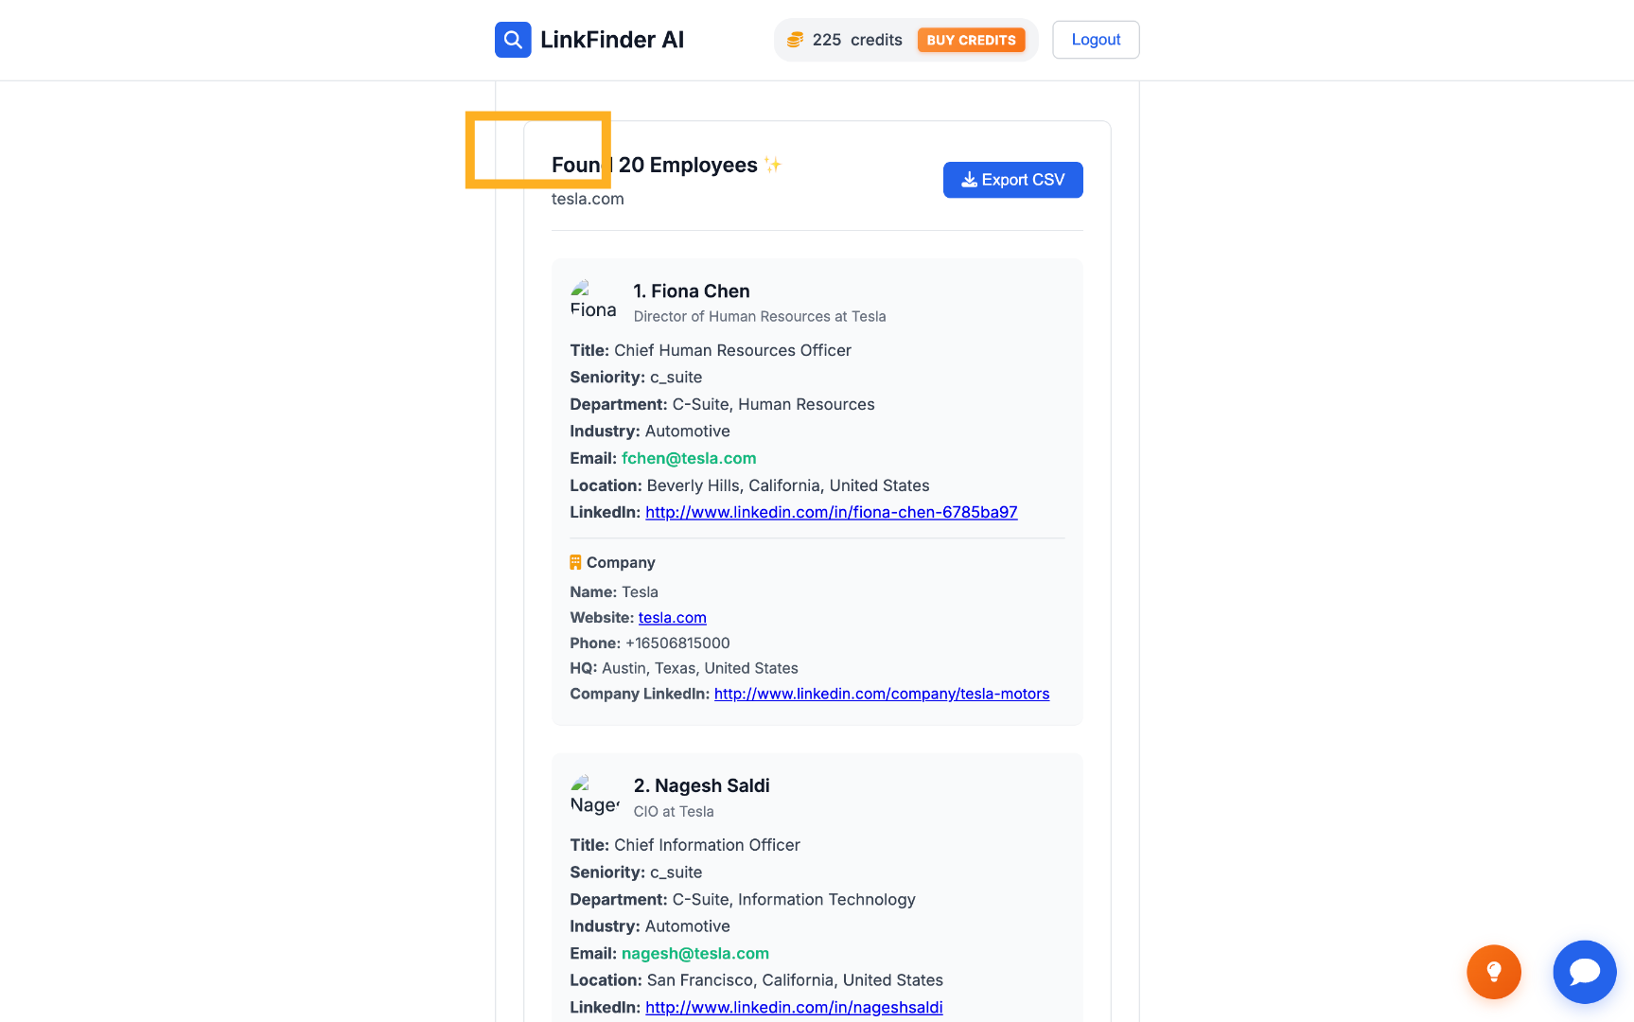
Task: Click the sparkles icon beside Found 20 Employees
Action: [x=773, y=165]
